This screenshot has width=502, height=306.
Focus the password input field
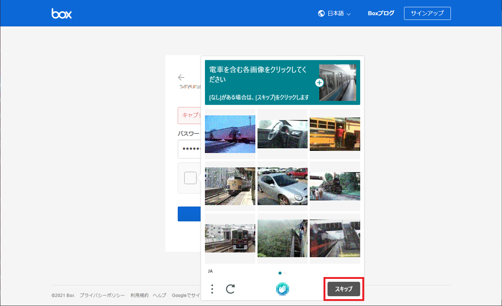(x=189, y=149)
